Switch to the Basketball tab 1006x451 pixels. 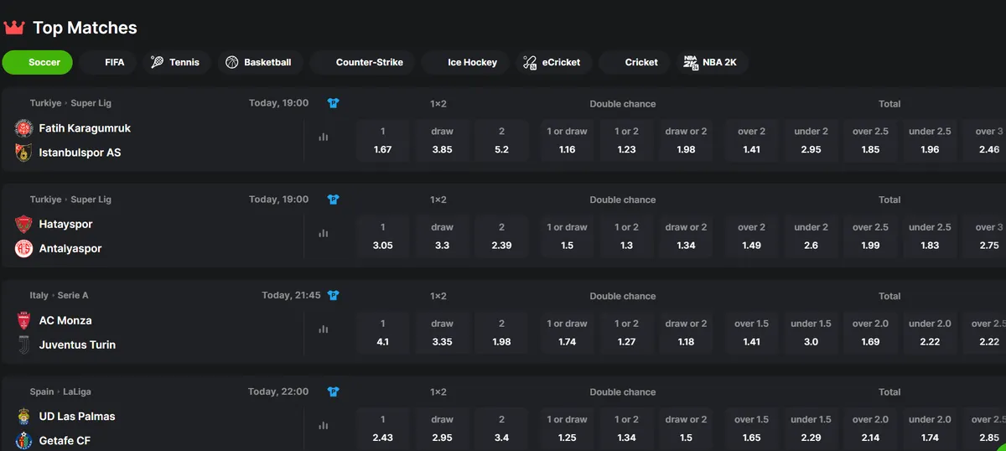click(x=258, y=62)
